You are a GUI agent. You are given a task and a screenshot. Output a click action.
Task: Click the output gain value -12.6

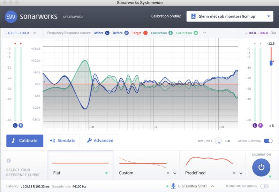point(271,44)
